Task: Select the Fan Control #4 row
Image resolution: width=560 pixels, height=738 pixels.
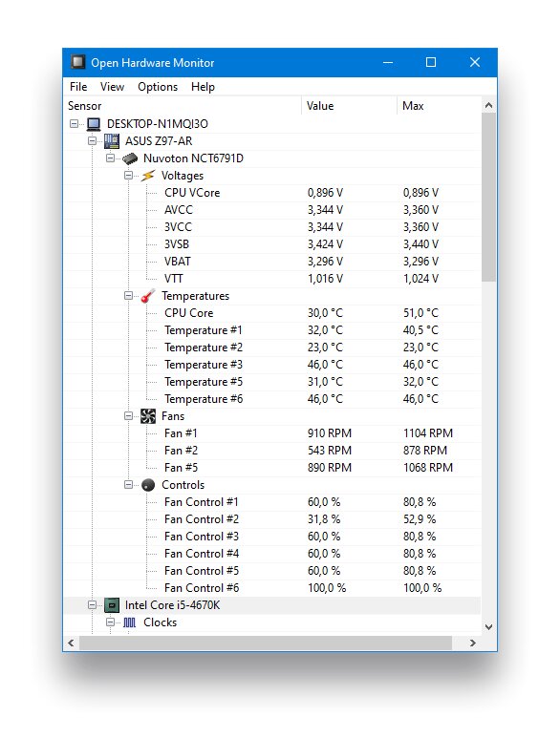Action: 272,554
